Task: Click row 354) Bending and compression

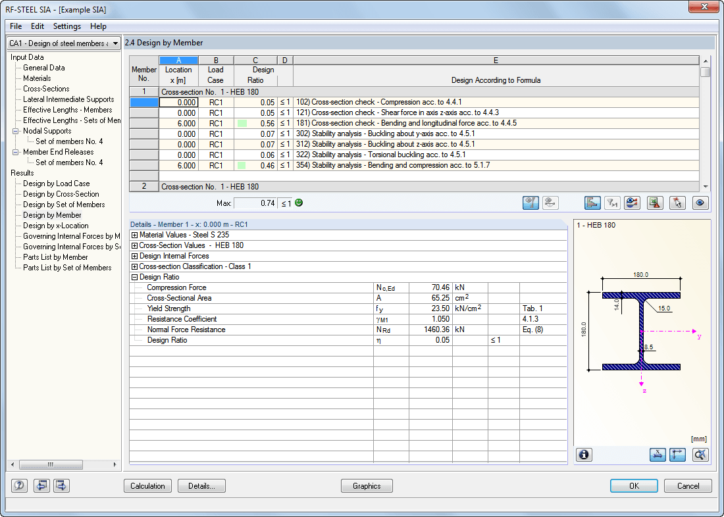Action: pos(414,165)
